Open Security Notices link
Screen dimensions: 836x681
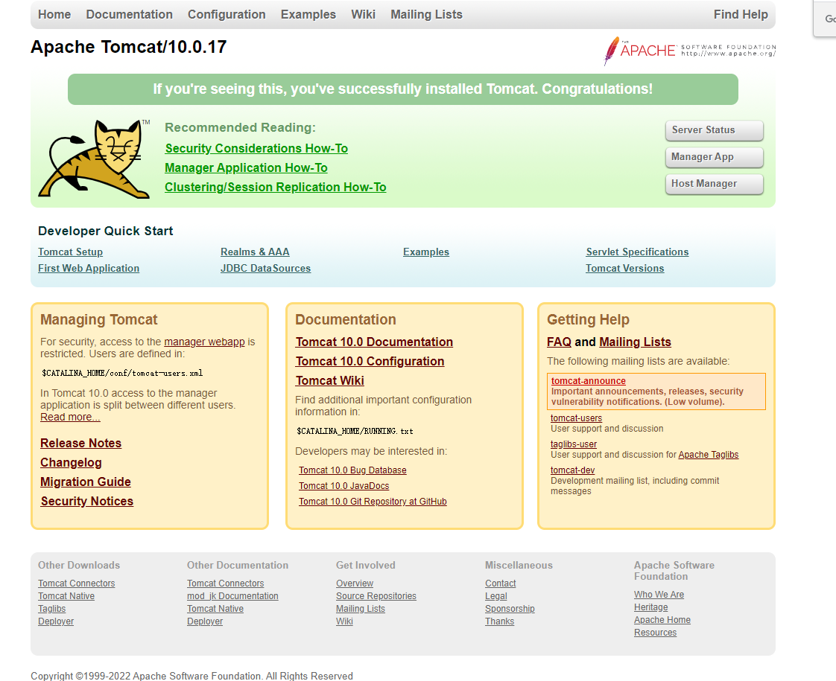87,501
